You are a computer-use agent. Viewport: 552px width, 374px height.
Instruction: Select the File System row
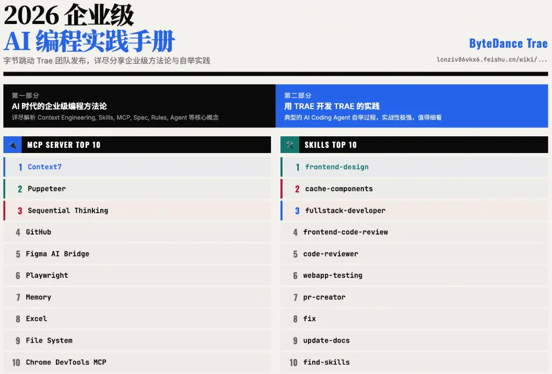pos(137,341)
